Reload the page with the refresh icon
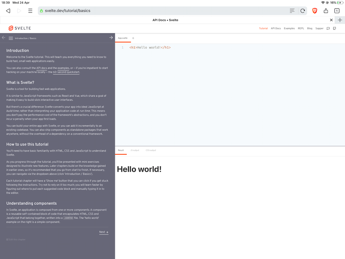This screenshot has width=345, height=259. coord(302,11)
